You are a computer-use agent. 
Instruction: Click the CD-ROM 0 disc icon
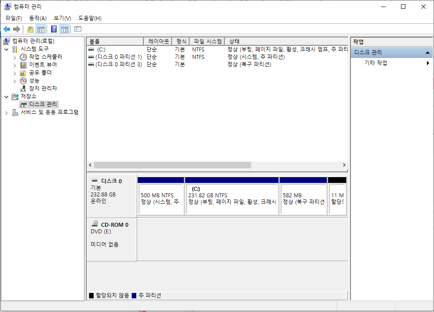pos(95,224)
